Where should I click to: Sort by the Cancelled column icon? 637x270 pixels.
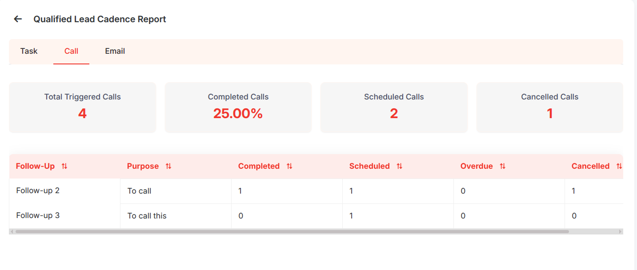(x=619, y=166)
